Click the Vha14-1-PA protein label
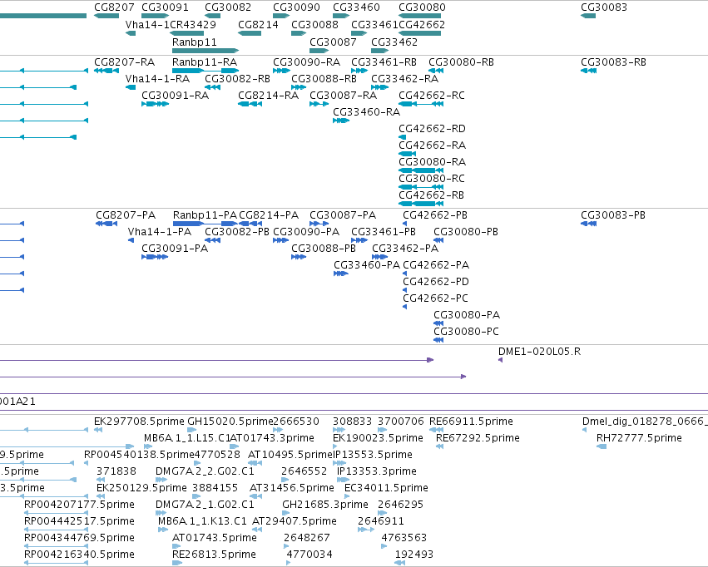Screen dimensions: 708x567 coord(160,231)
